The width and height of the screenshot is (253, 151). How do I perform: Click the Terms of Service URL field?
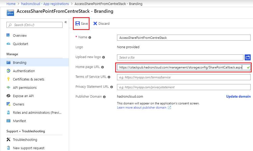184,77
